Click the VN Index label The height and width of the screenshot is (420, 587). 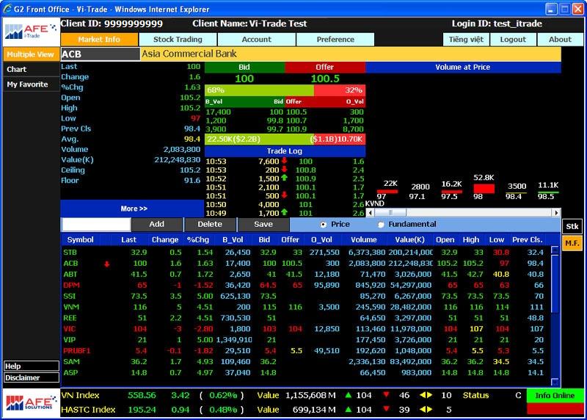[80, 395]
